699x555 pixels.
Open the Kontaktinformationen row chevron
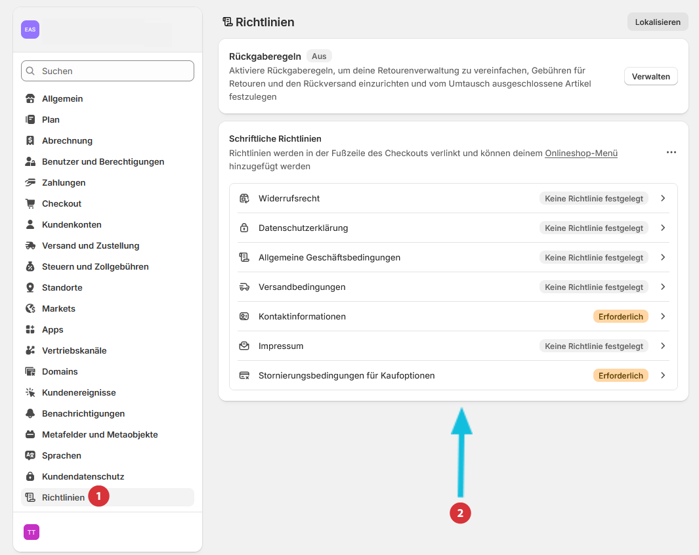(x=663, y=316)
